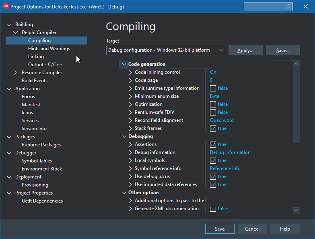Viewport: 315px width, 239px height.
Task: Toggle Use imported data references checkbox
Action: pyautogui.click(x=213, y=184)
